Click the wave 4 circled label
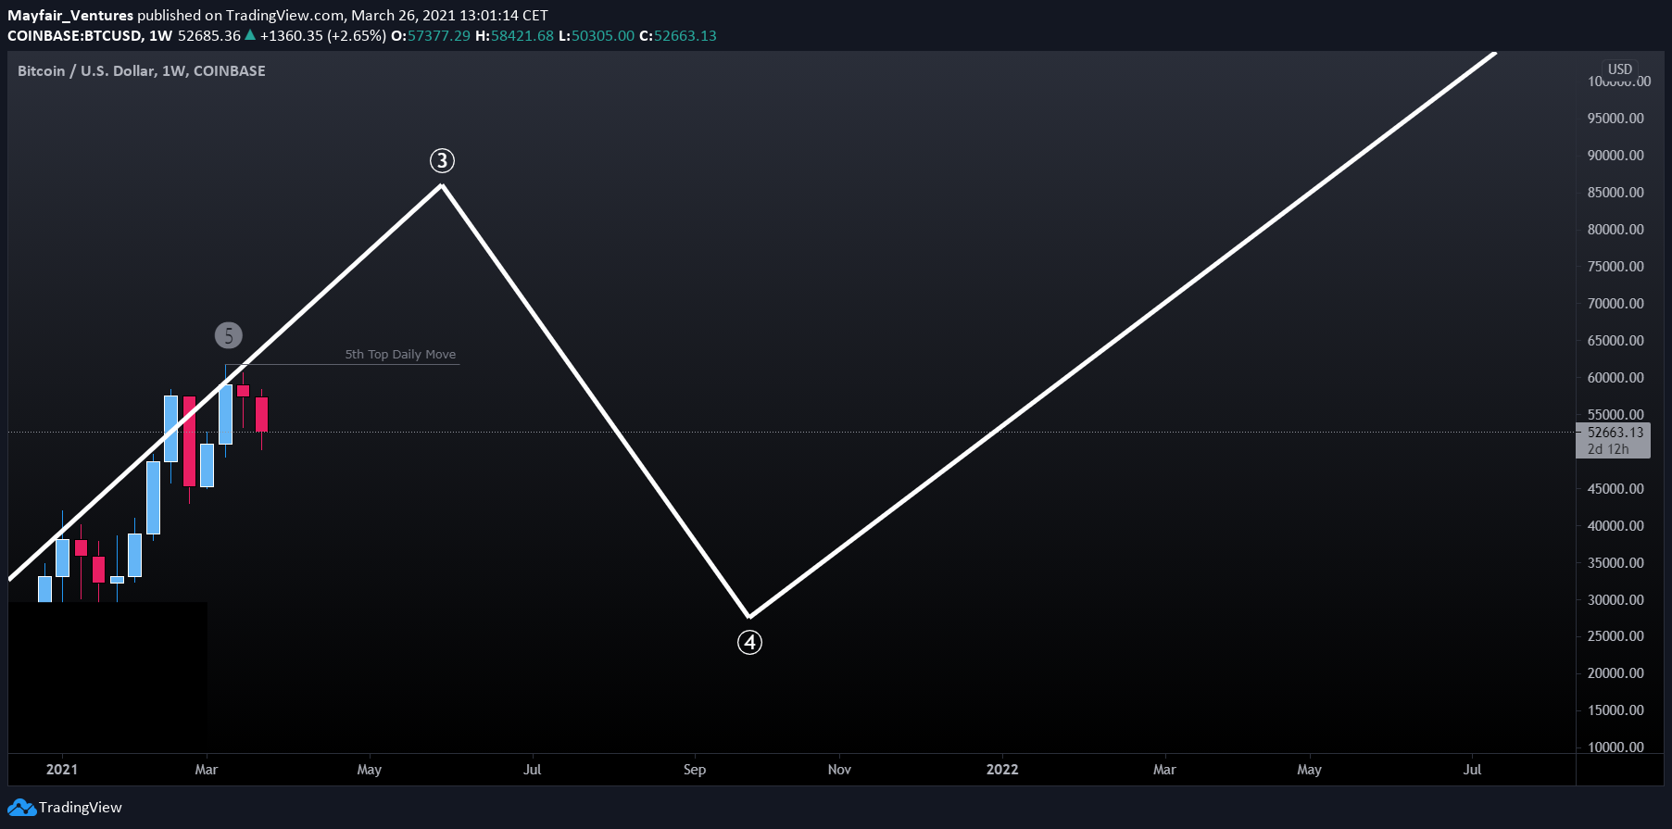This screenshot has width=1672, height=829. pos(749,642)
